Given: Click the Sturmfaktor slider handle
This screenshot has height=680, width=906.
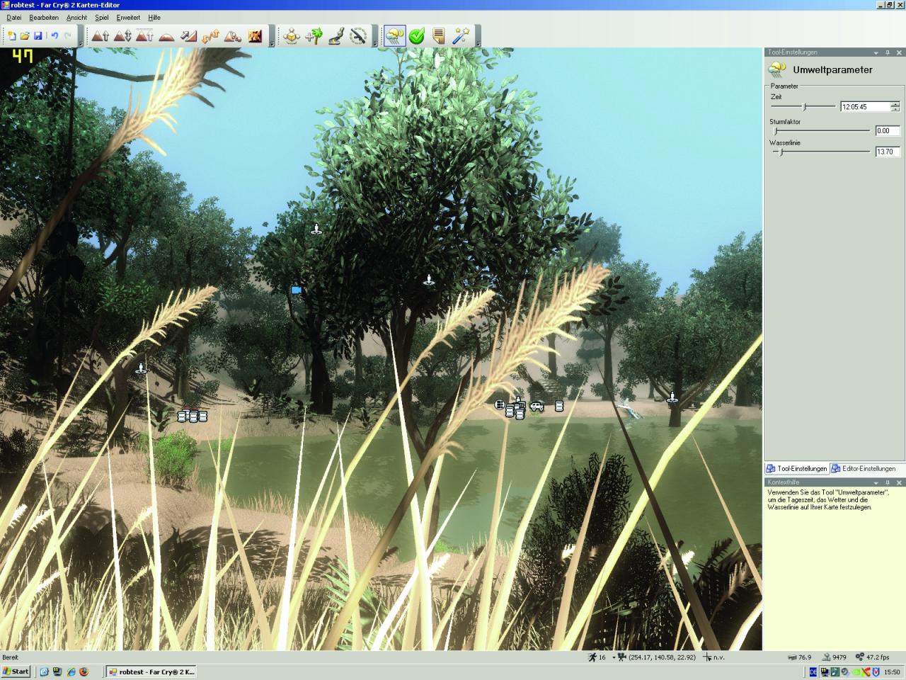Looking at the screenshot, I should tap(776, 131).
